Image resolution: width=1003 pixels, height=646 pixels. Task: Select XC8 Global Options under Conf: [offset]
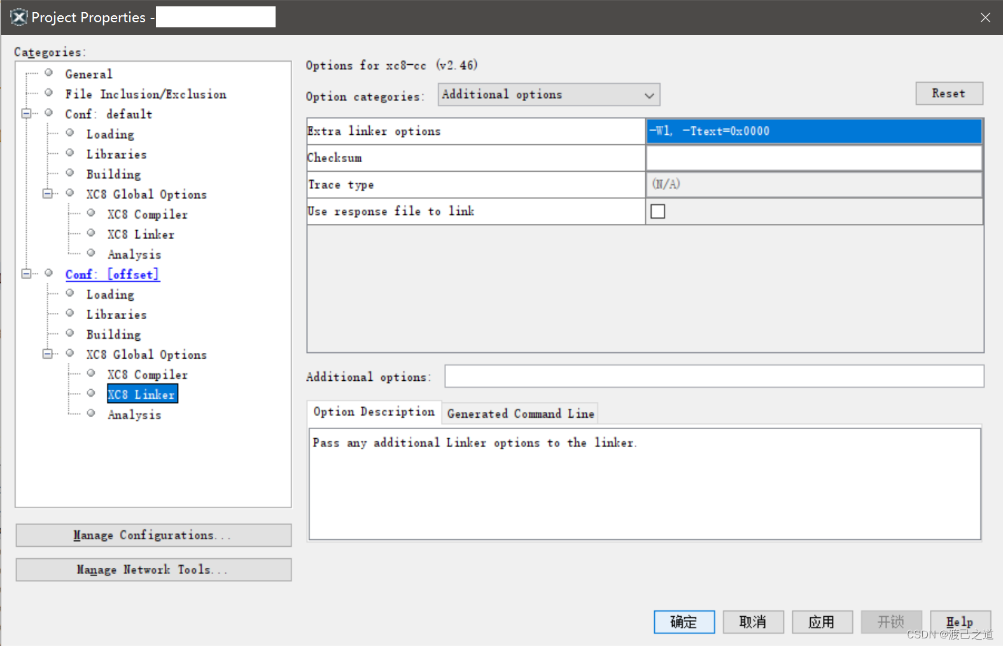[x=146, y=355]
